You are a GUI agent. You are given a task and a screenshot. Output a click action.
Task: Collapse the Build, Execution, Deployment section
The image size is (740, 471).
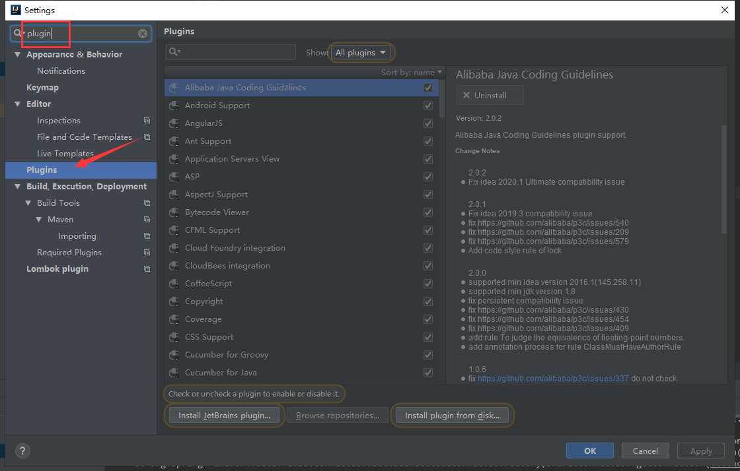point(17,187)
